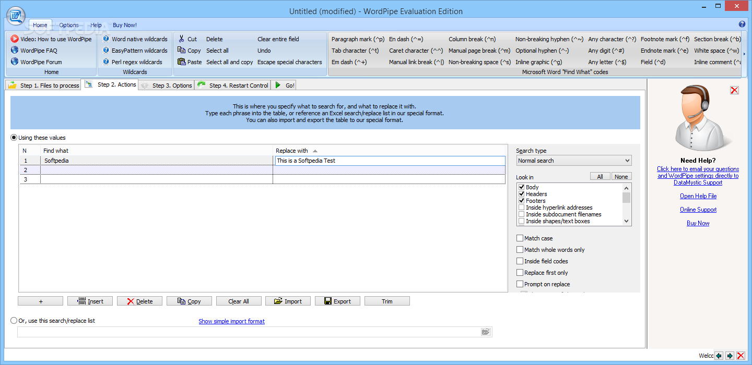Screen dimensions: 752x365
Task: Open the Search type dropdown
Action: pos(574,161)
